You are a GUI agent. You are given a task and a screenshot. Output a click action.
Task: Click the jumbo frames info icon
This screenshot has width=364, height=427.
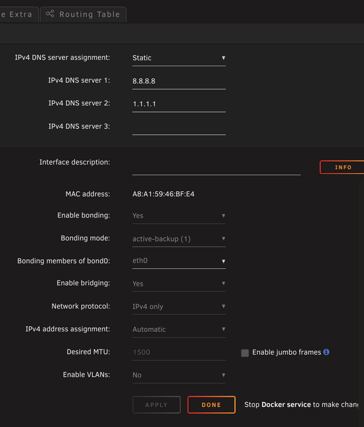click(326, 352)
